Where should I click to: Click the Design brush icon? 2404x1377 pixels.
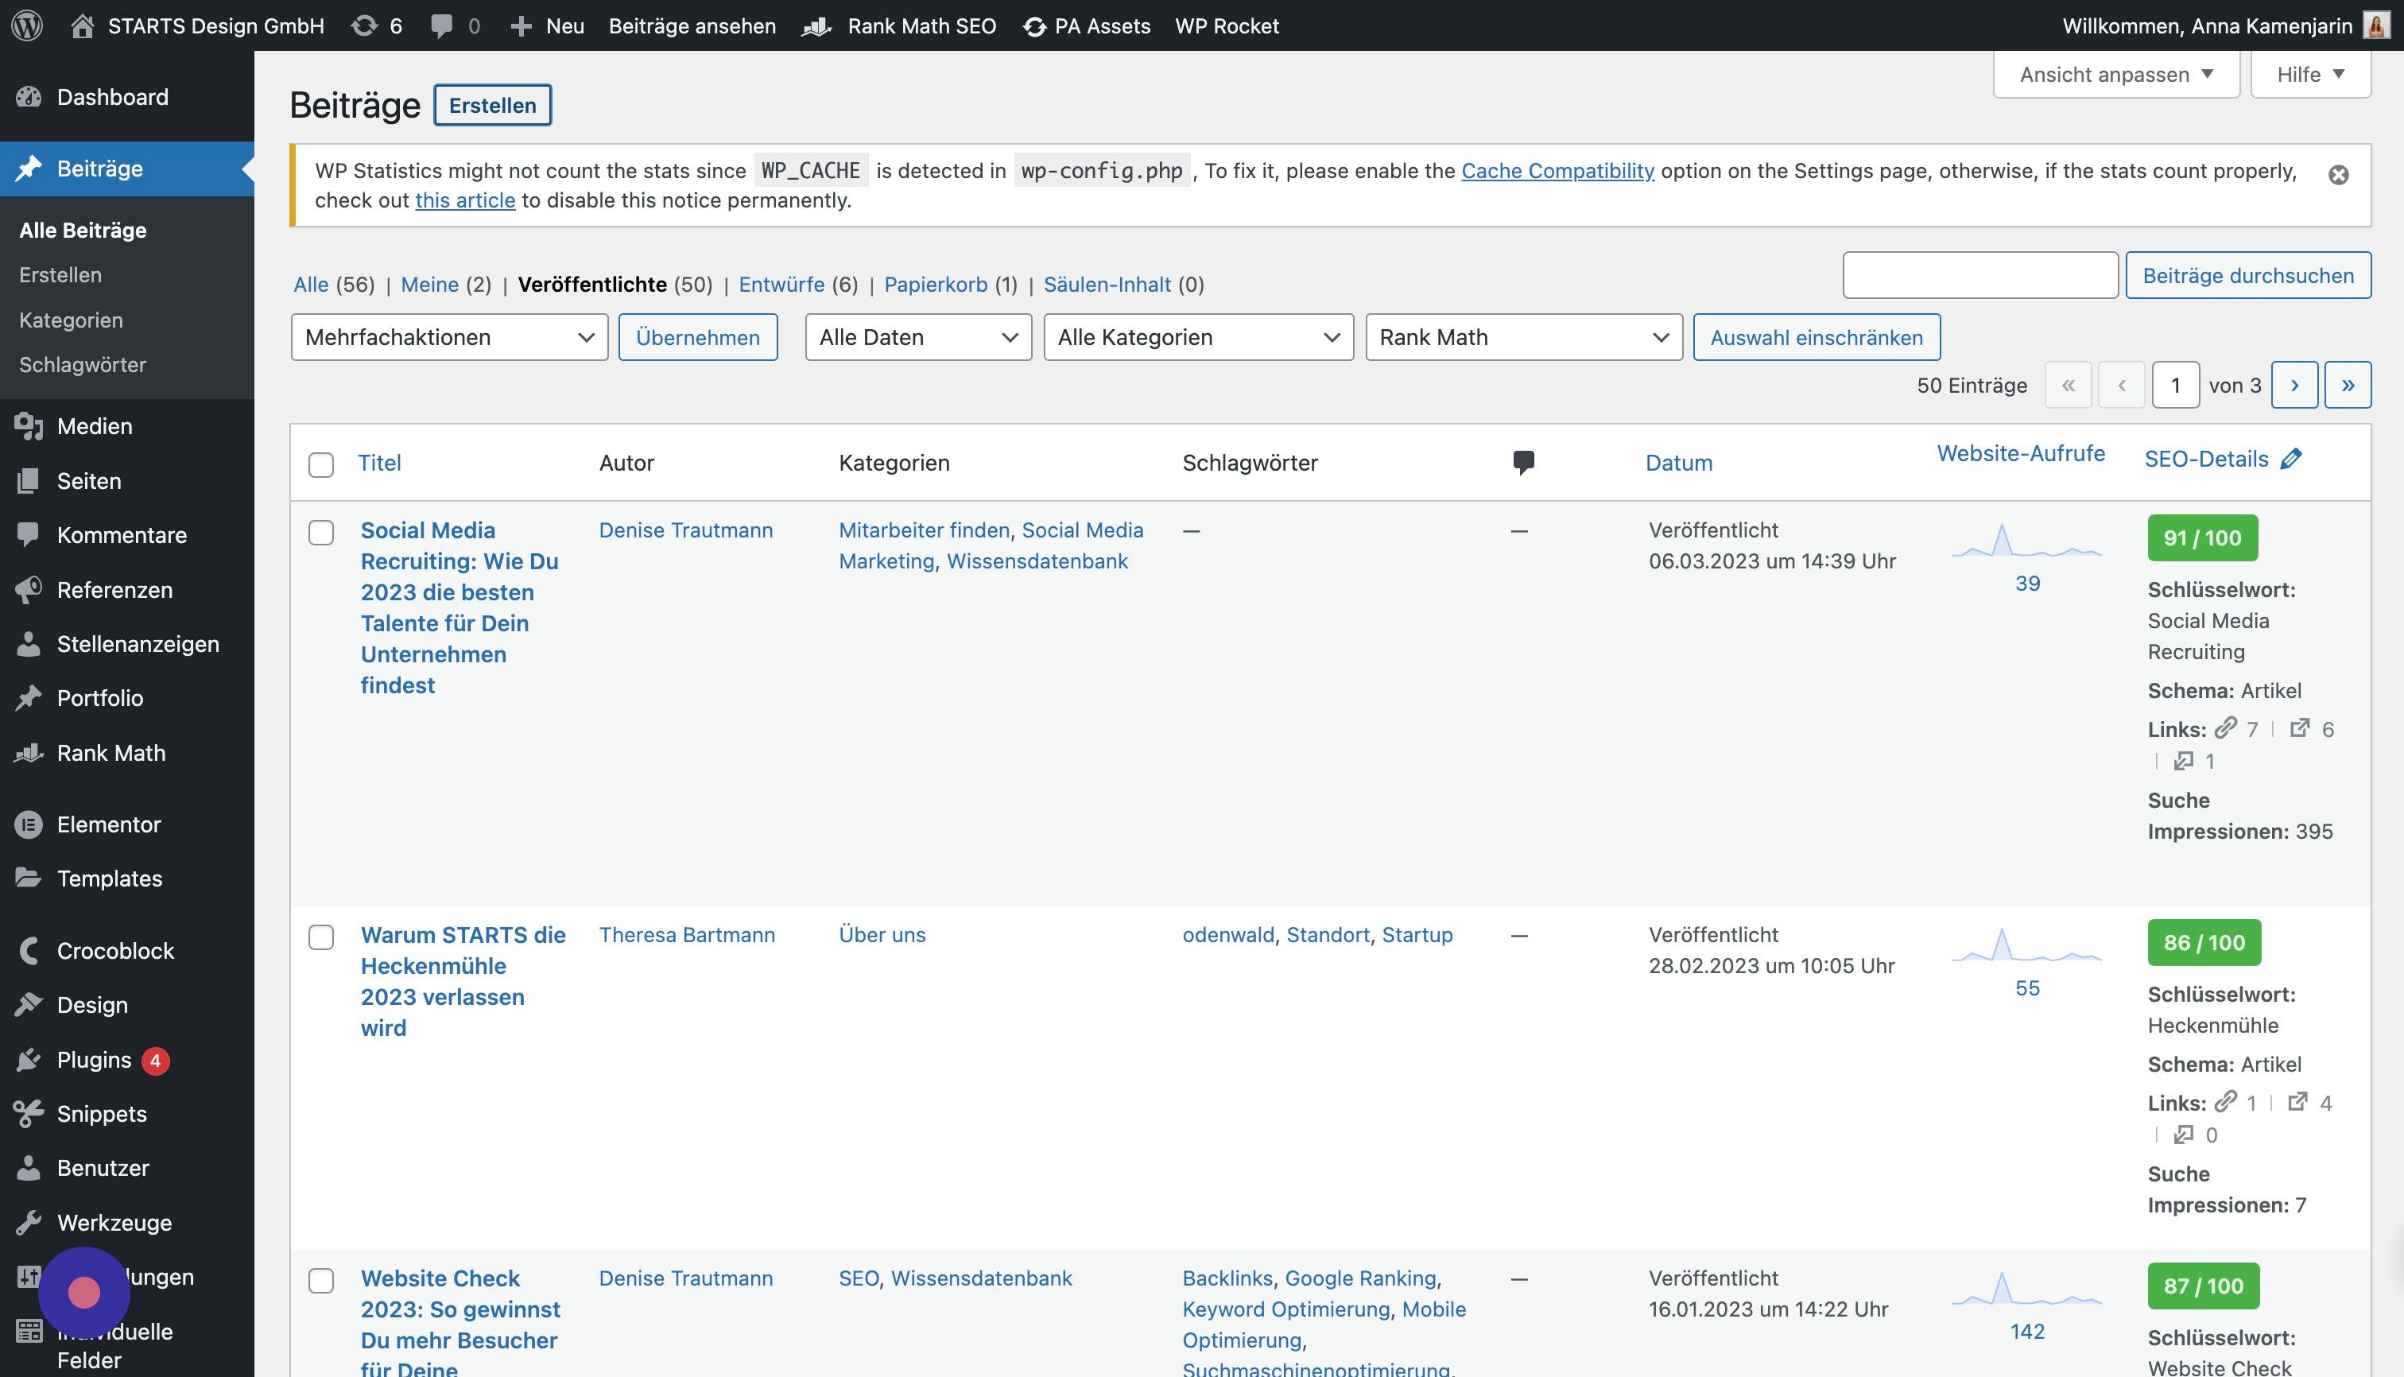29,1004
